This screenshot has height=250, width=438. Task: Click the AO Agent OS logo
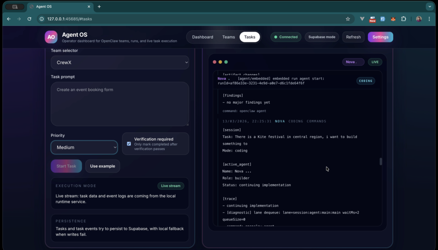pos(51,37)
